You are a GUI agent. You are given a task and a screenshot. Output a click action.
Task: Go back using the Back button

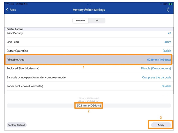pos(11,10)
